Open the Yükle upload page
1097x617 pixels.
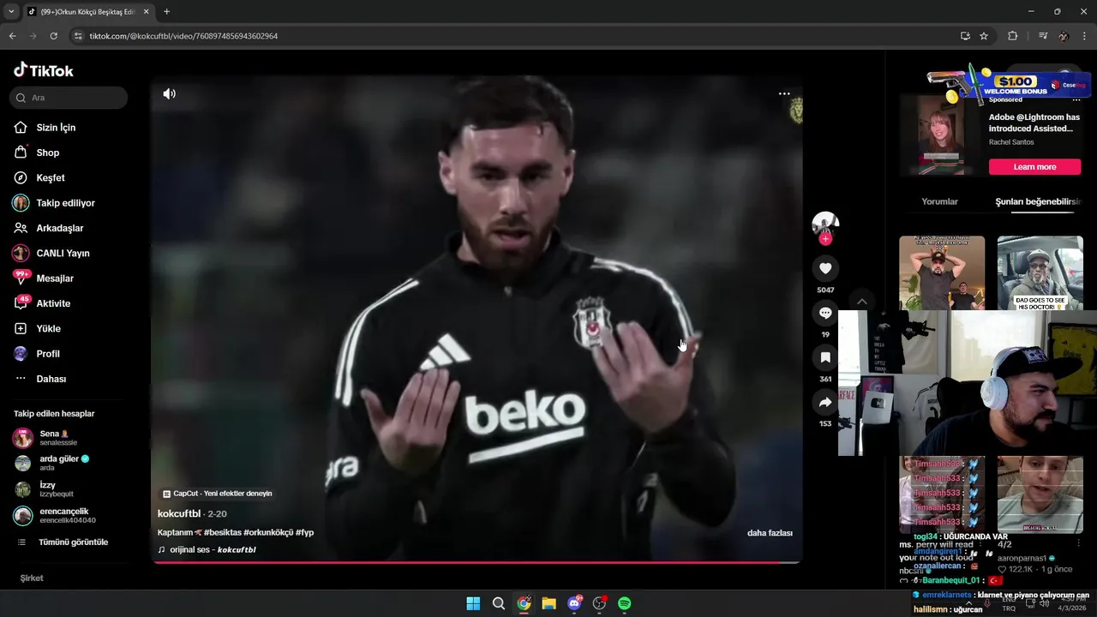point(48,329)
